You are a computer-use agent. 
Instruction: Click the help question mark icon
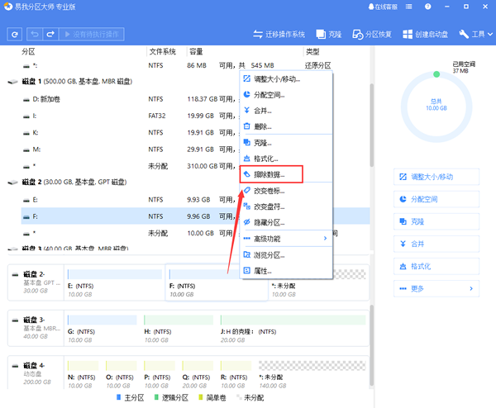(x=427, y=7)
